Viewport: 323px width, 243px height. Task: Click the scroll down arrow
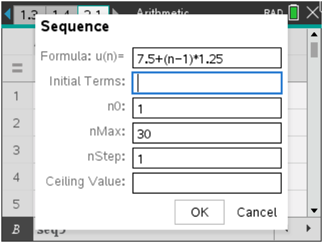(x=314, y=211)
